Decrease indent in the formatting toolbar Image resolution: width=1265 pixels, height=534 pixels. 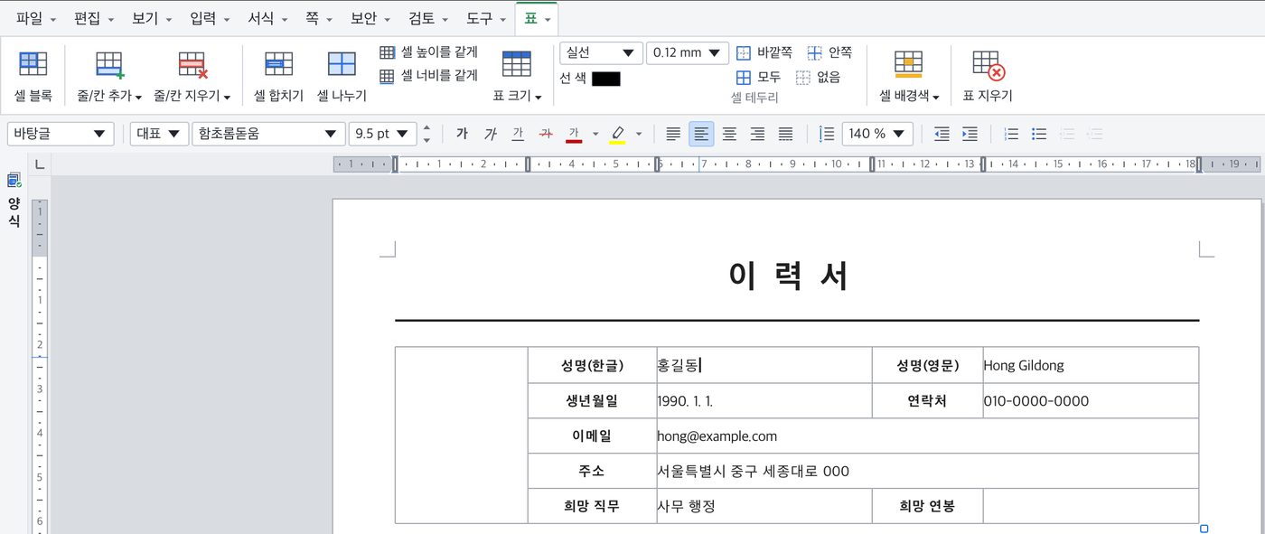[942, 134]
